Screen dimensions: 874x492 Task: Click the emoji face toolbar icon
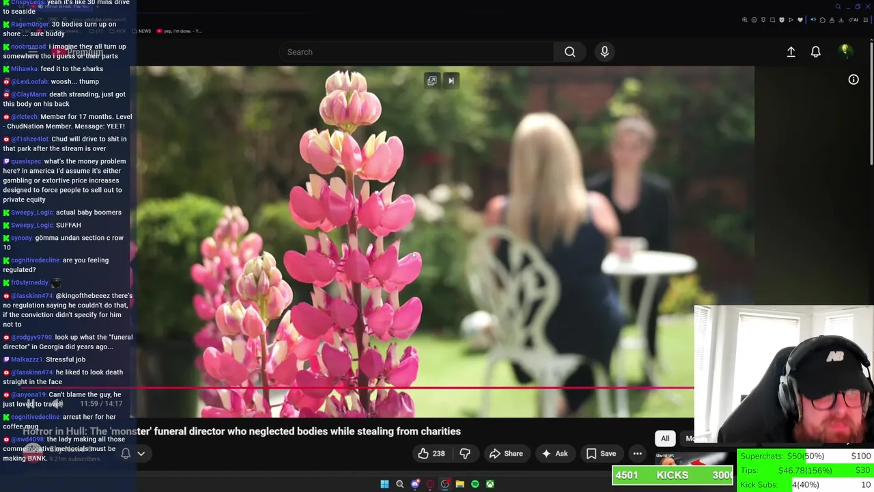(x=755, y=20)
